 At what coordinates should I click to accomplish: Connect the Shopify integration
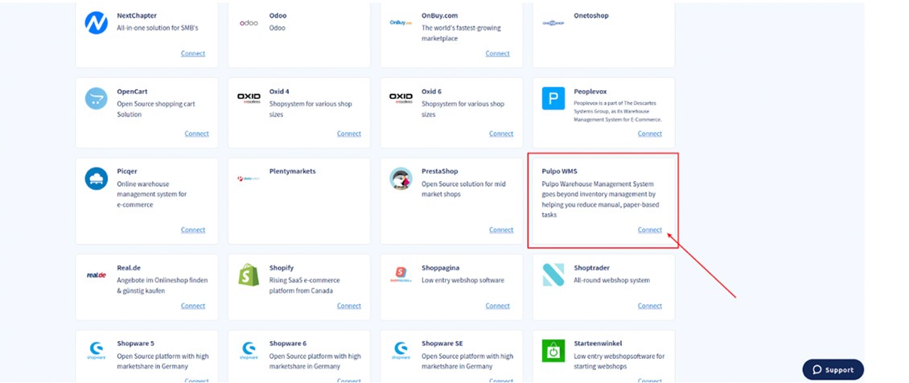349,306
